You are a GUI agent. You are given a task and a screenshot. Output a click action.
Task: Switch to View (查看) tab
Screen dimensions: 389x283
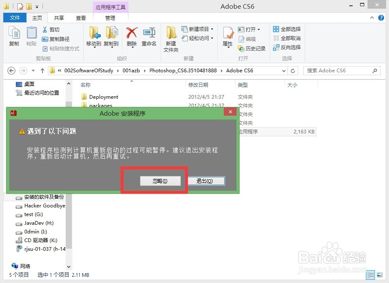coord(81,18)
